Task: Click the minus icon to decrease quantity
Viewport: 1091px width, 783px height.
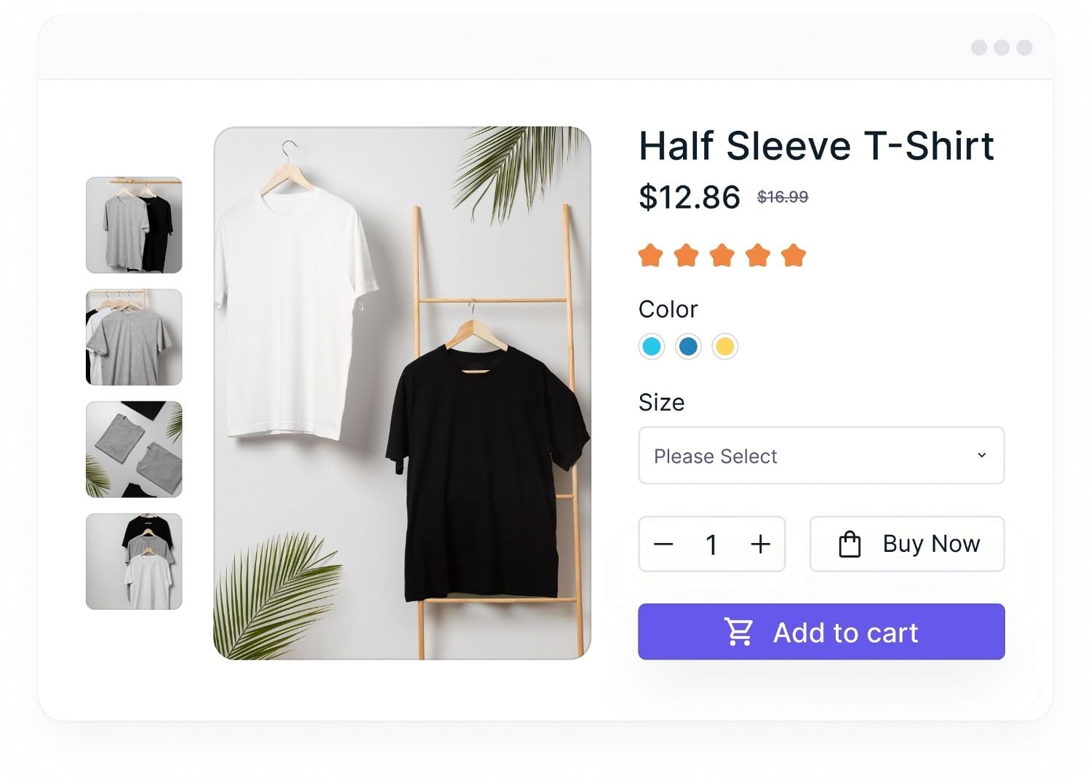Action: [x=664, y=544]
